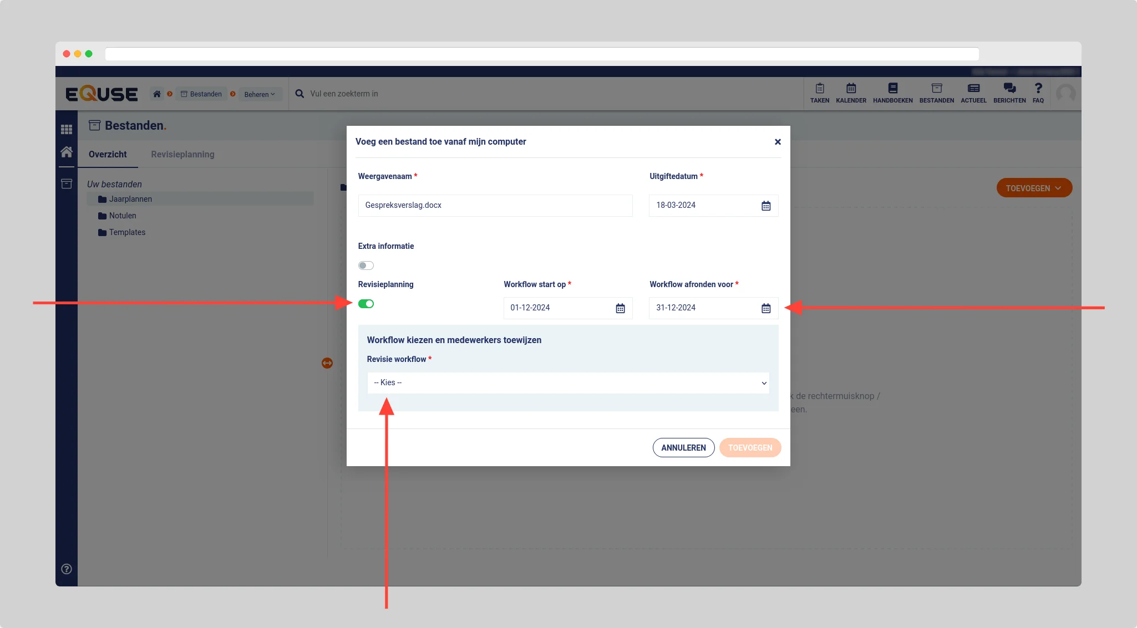The image size is (1137, 628).
Task: Switch to the Revisieplanning tab
Action: [x=182, y=154]
